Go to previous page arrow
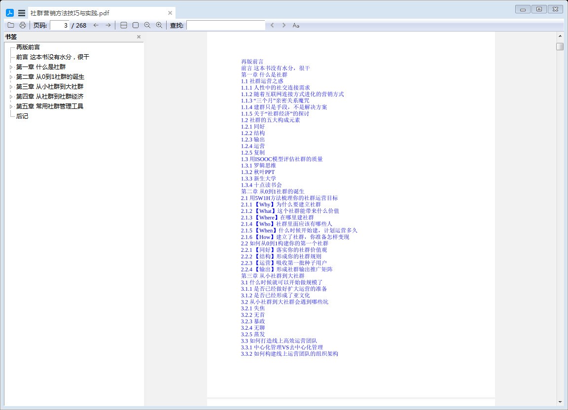The width and height of the screenshot is (568, 410). 96,25
